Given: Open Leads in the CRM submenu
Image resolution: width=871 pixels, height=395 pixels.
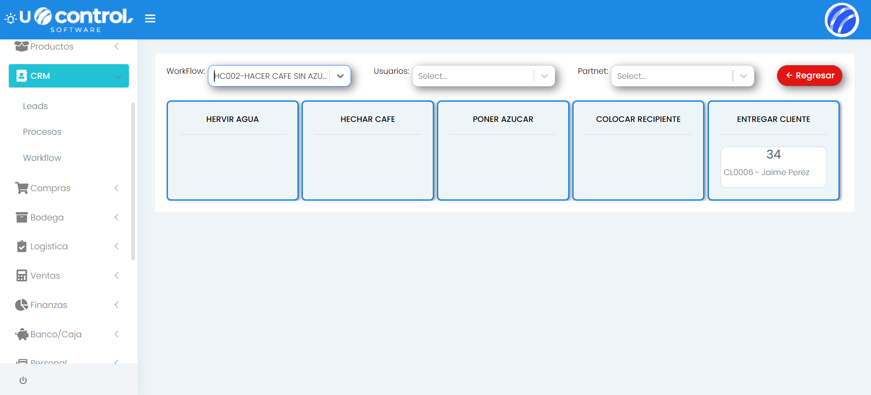Looking at the screenshot, I should (x=35, y=106).
